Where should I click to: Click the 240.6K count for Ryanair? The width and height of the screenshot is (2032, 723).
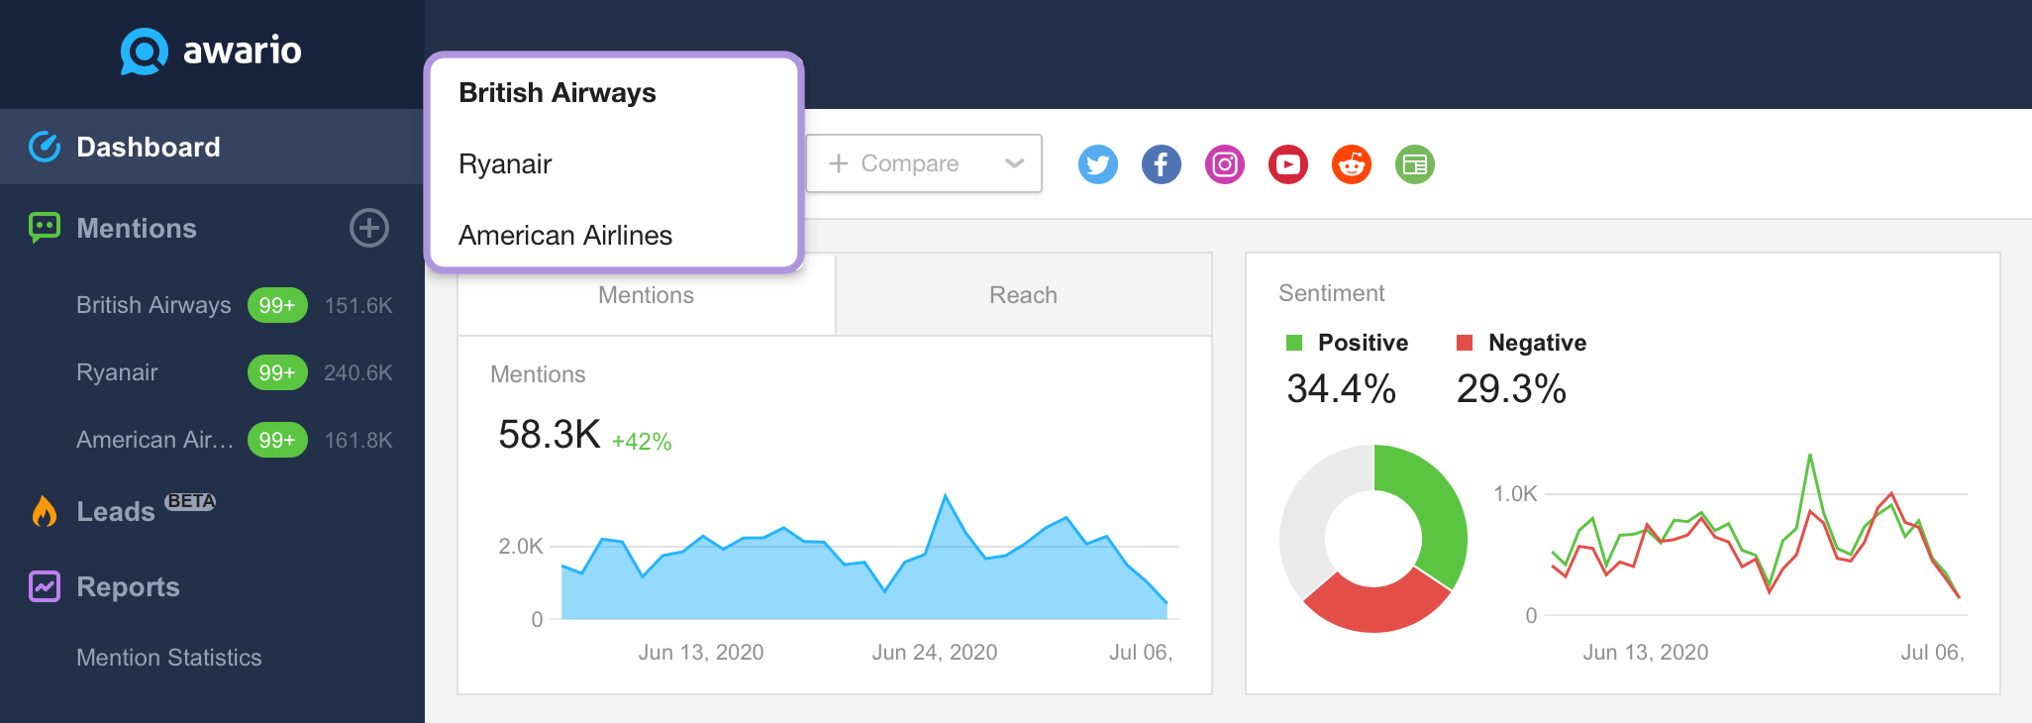click(358, 372)
